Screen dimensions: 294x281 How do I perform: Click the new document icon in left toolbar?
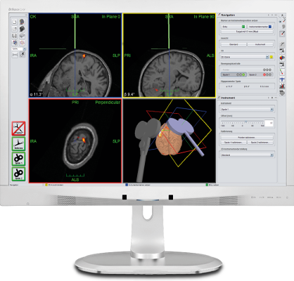coord(15,22)
